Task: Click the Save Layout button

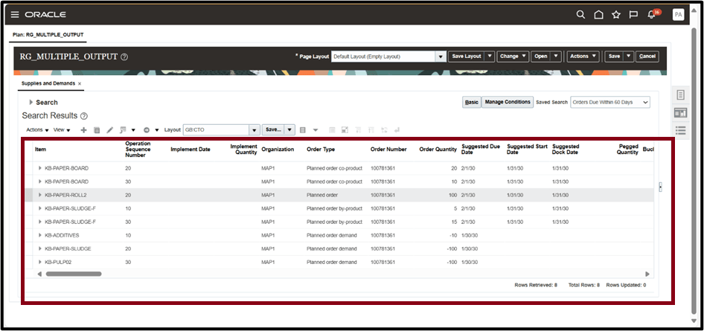Action: click(467, 57)
